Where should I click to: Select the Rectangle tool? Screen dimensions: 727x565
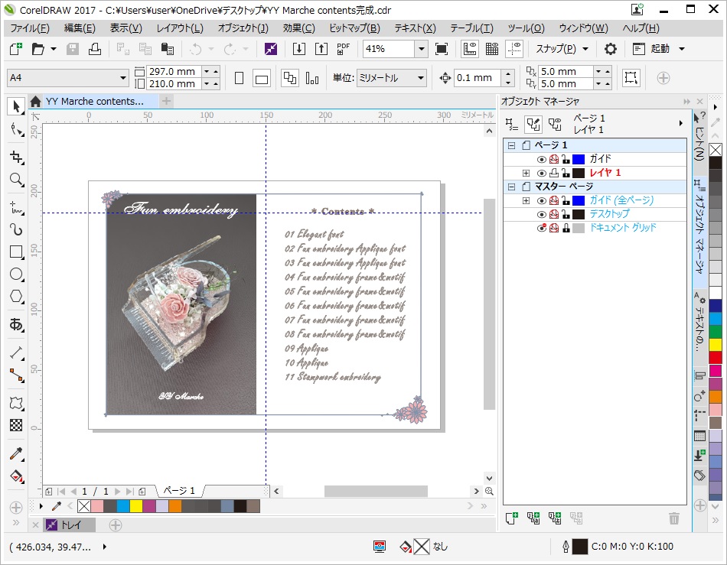pyautogui.click(x=16, y=252)
